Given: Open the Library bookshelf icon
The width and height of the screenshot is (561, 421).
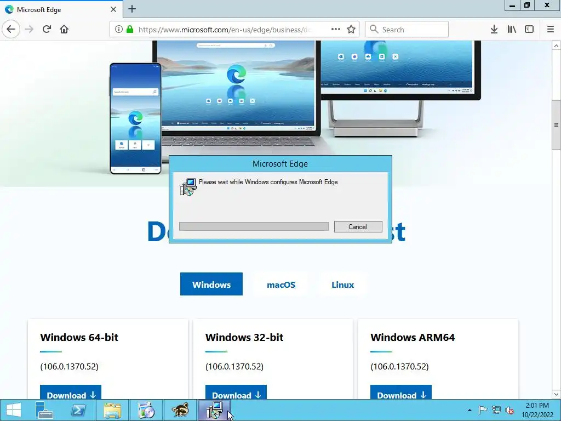Looking at the screenshot, I should tap(512, 30).
